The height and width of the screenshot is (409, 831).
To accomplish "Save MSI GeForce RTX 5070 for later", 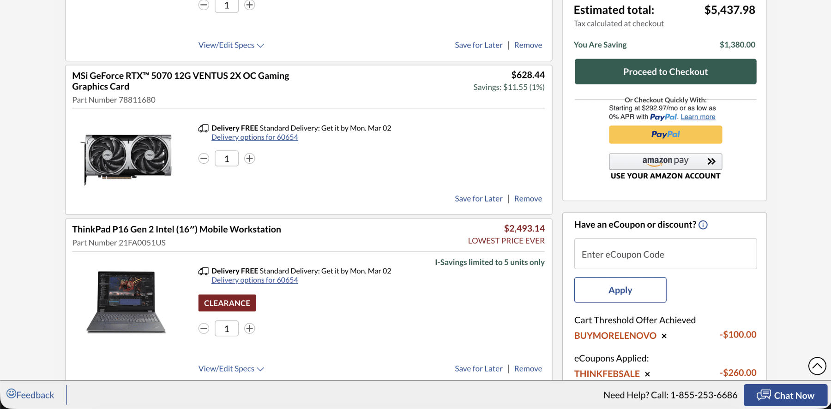I will pos(478,199).
